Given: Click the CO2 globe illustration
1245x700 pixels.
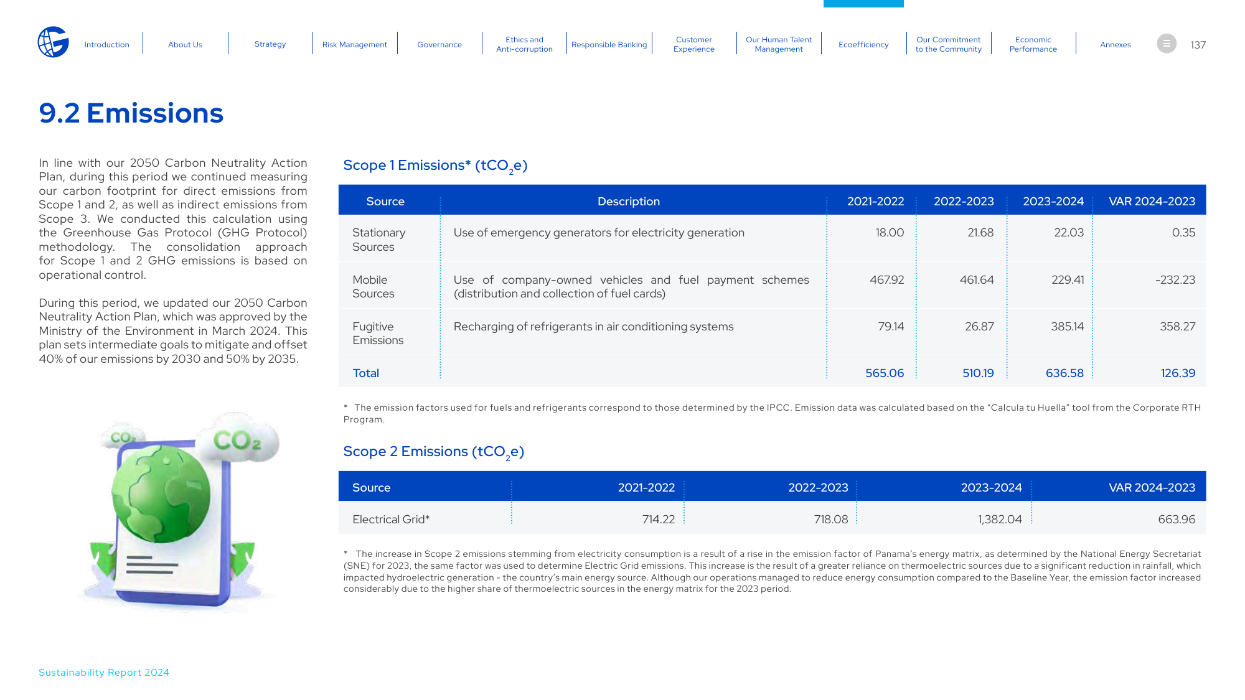Looking at the screenshot, I should click(179, 511).
